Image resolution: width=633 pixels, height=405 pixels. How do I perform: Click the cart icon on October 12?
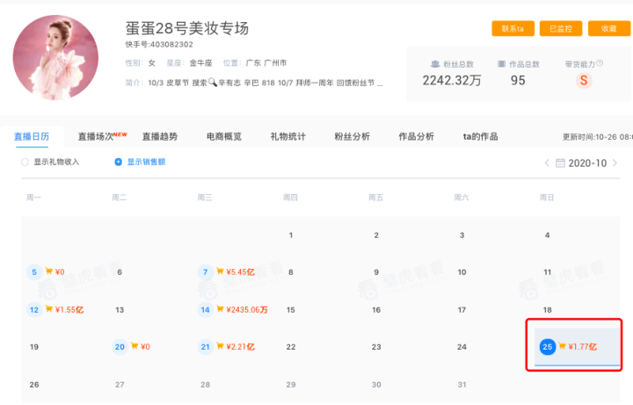click(x=49, y=309)
